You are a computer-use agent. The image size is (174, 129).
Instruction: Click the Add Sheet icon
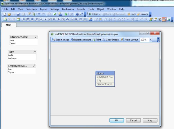[x=5, y=19]
